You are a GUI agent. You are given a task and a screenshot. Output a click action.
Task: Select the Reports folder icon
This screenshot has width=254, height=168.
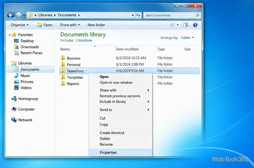click(x=63, y=84)
